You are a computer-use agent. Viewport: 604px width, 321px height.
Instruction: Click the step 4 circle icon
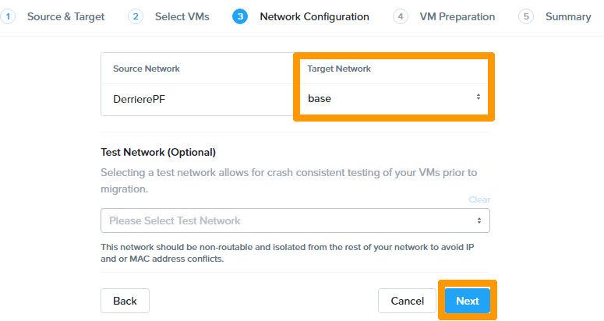click(x=401, y=16)
